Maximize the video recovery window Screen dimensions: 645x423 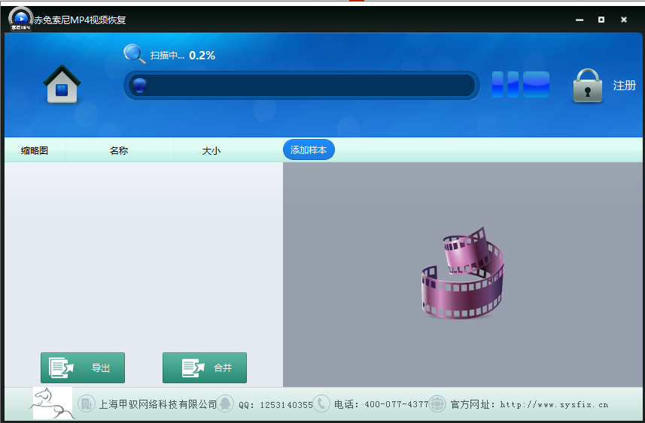(x=601, y=20)
